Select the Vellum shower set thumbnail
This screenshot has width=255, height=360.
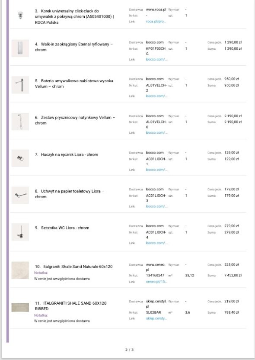20,122
